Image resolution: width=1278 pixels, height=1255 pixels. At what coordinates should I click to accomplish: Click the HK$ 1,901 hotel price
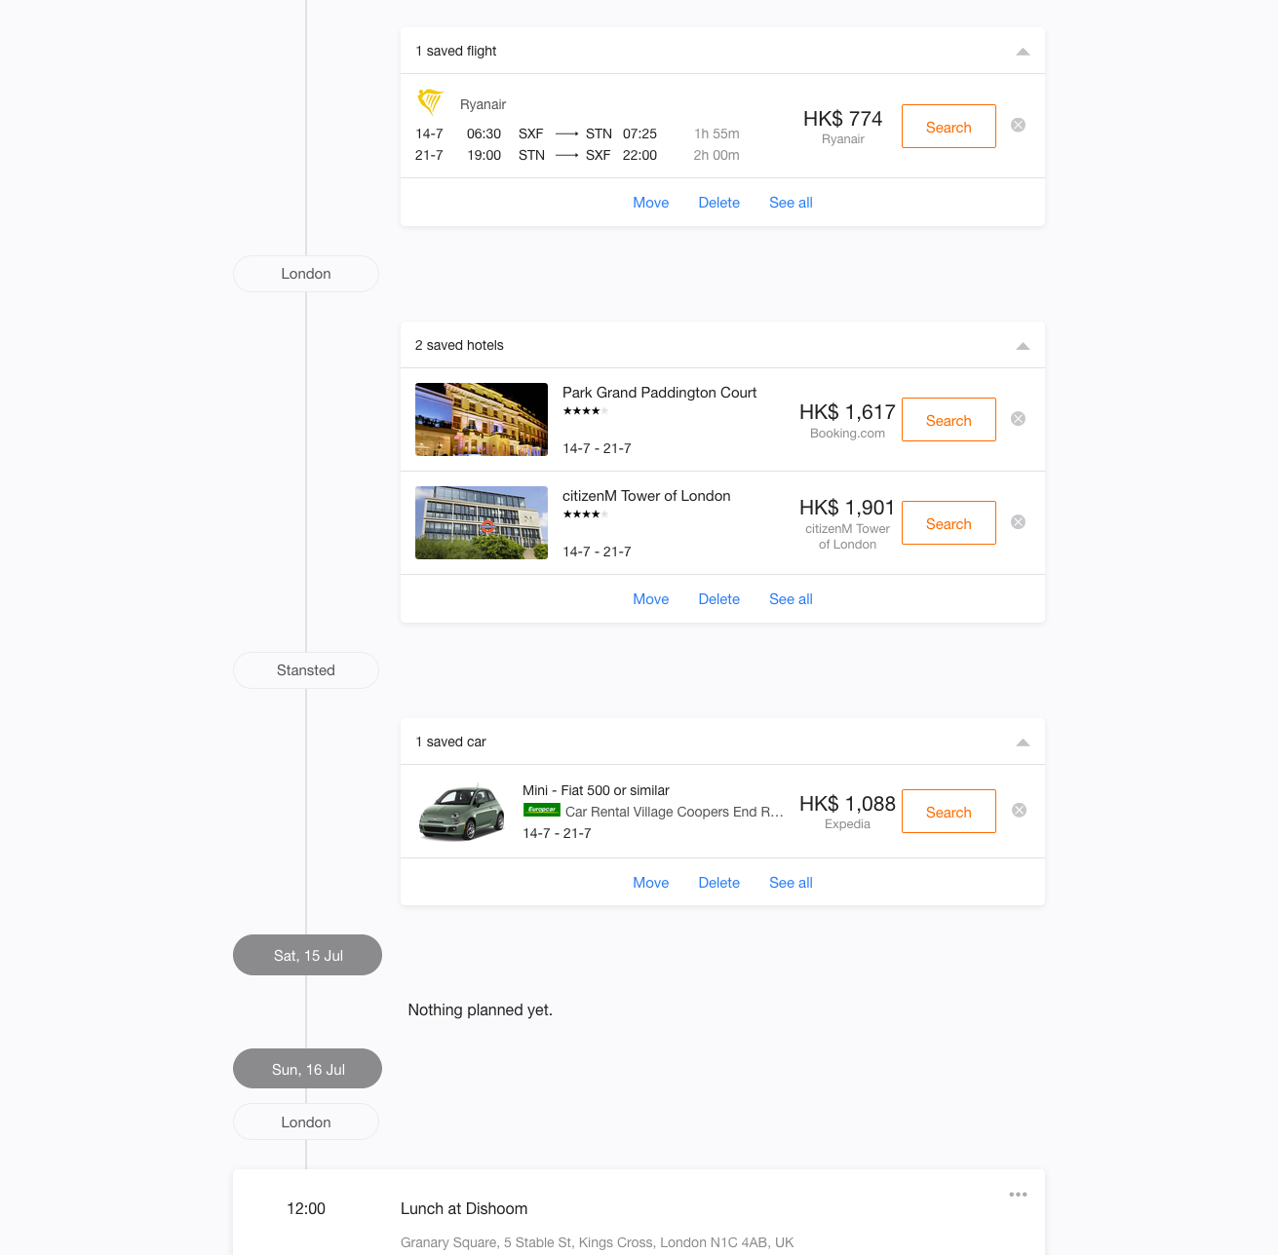coord(847,508)
